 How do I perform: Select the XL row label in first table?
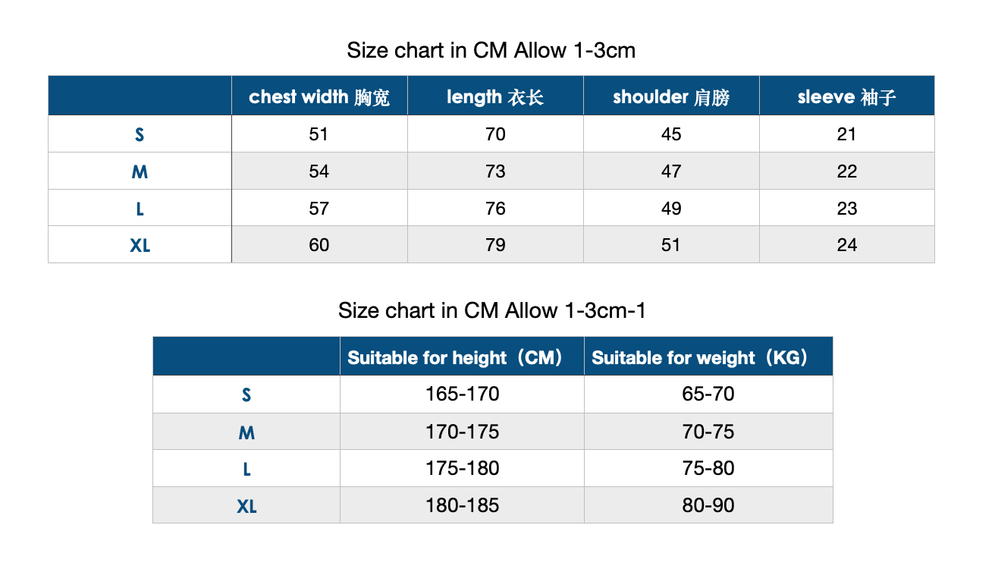pyautogui.click(x=140, y=245)
